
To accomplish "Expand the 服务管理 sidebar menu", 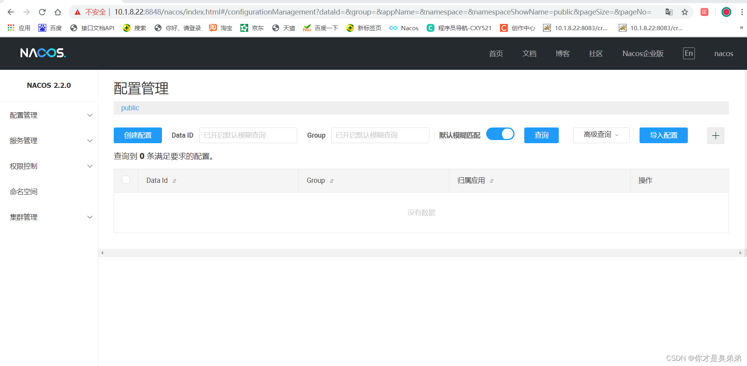I will pyautogui.click(x=49, y=141).
